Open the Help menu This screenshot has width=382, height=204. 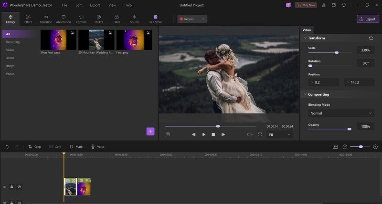click(128, 5)
